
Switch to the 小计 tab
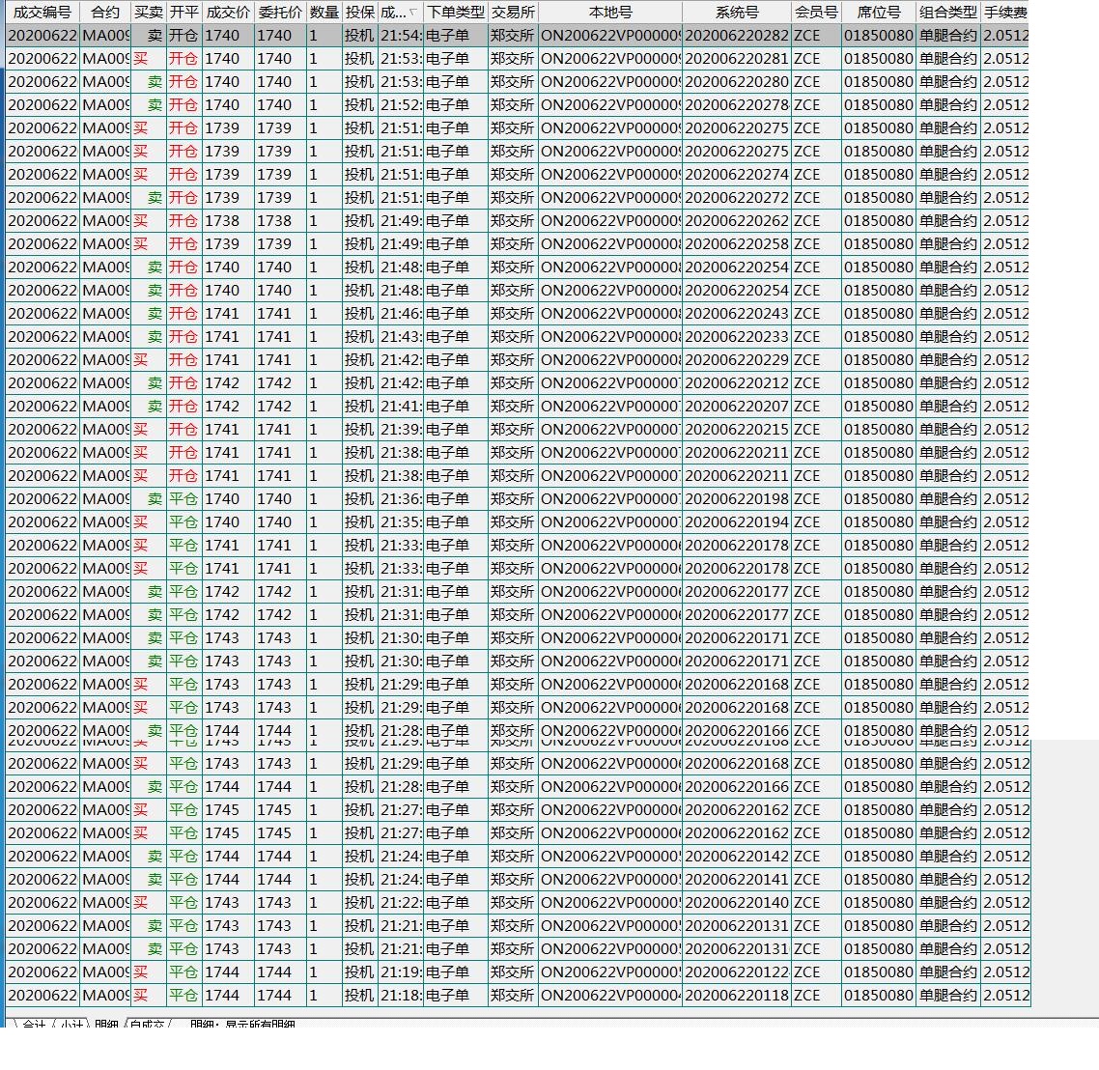pos(71,1023)
